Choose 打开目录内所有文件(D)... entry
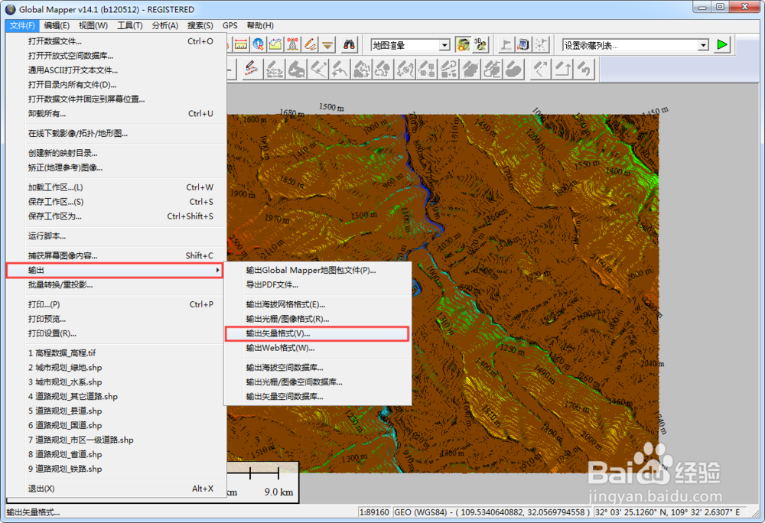Screen dimensions: 765x523 [x=116, y=85]
